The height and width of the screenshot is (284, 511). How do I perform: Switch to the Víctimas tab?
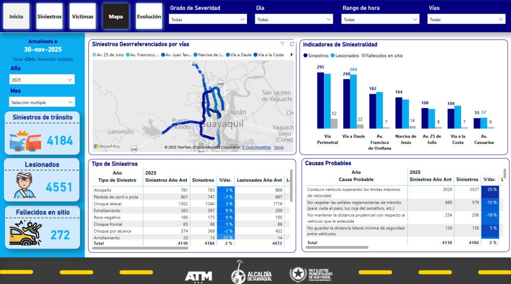point(82,16)
